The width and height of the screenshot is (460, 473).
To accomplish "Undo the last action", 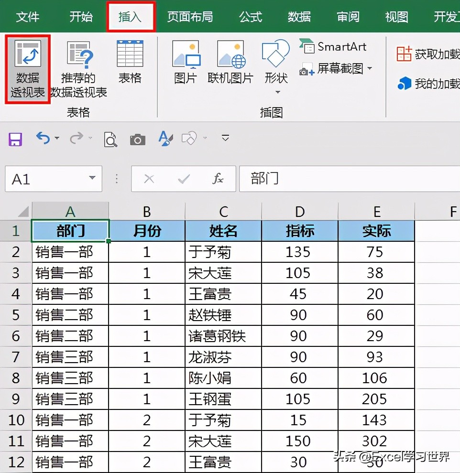I will (43, 138).
